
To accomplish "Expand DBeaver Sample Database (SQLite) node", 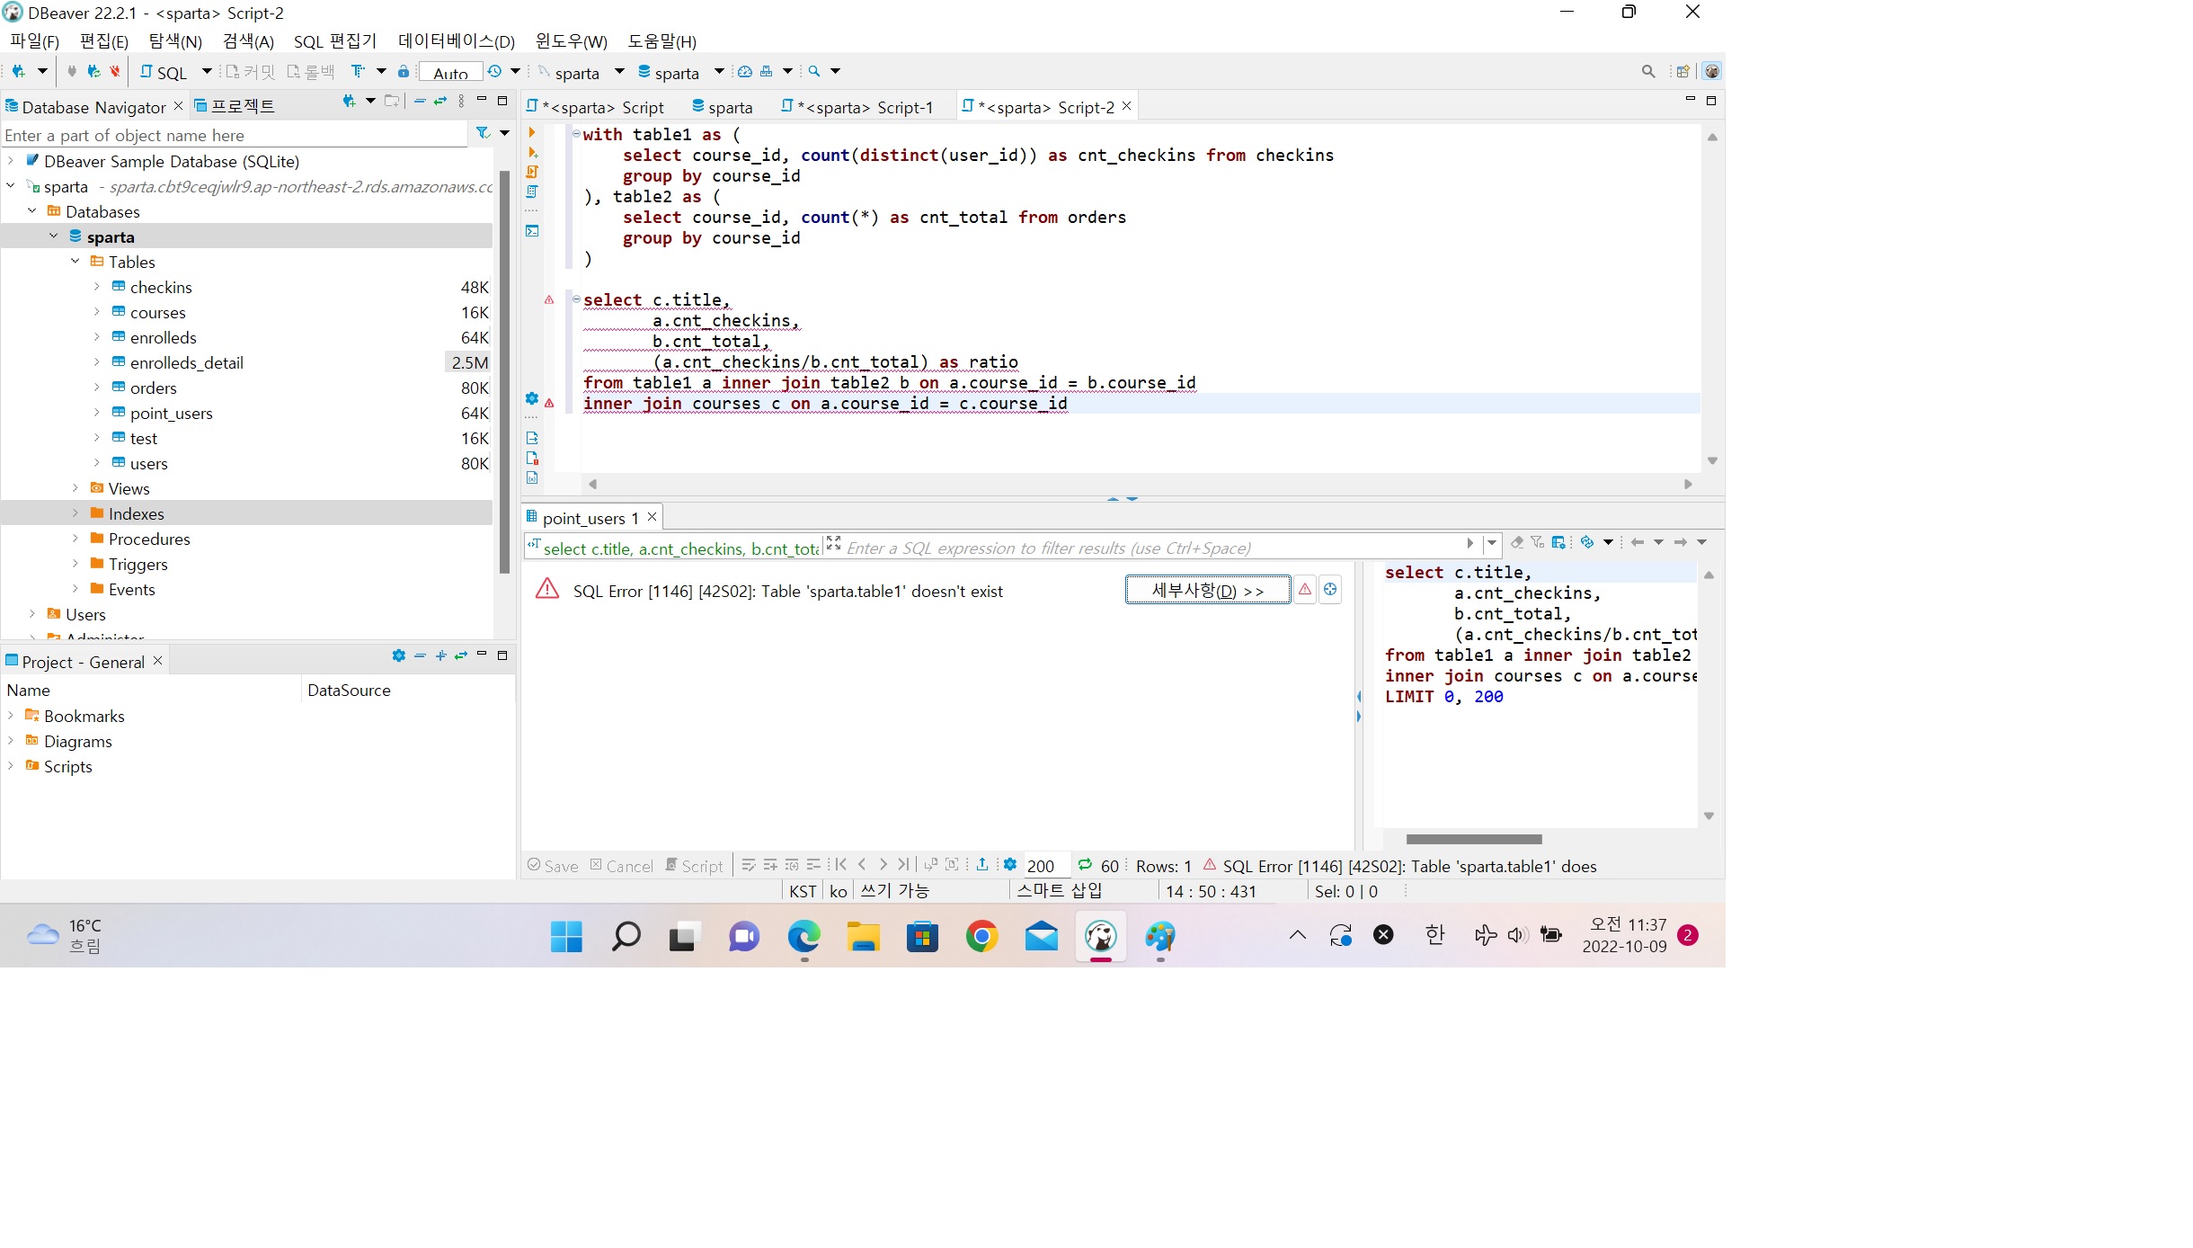I will tap(10, 161).
